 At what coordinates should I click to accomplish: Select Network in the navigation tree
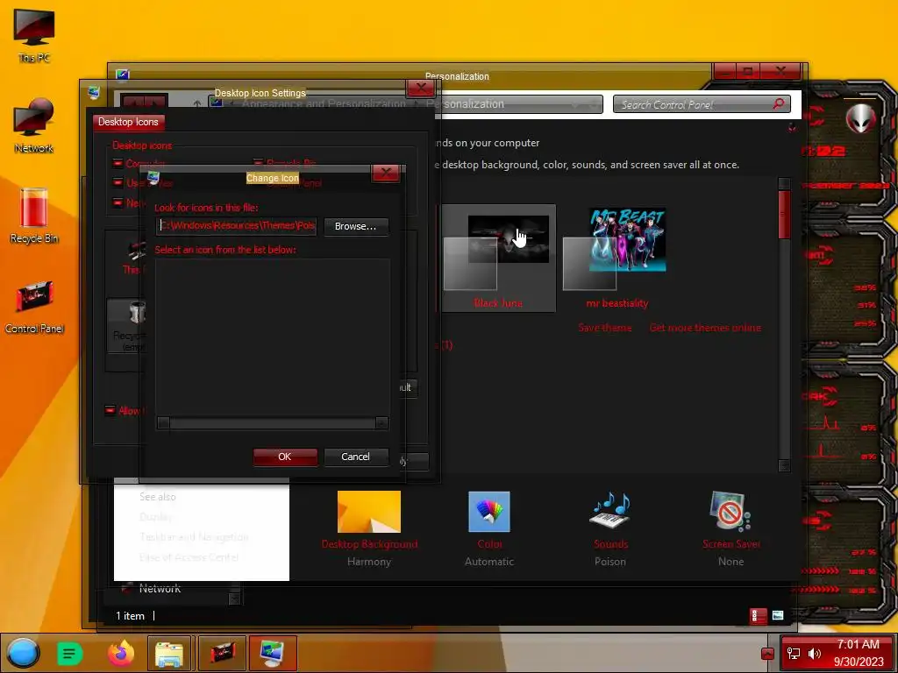tap(160, 588)
